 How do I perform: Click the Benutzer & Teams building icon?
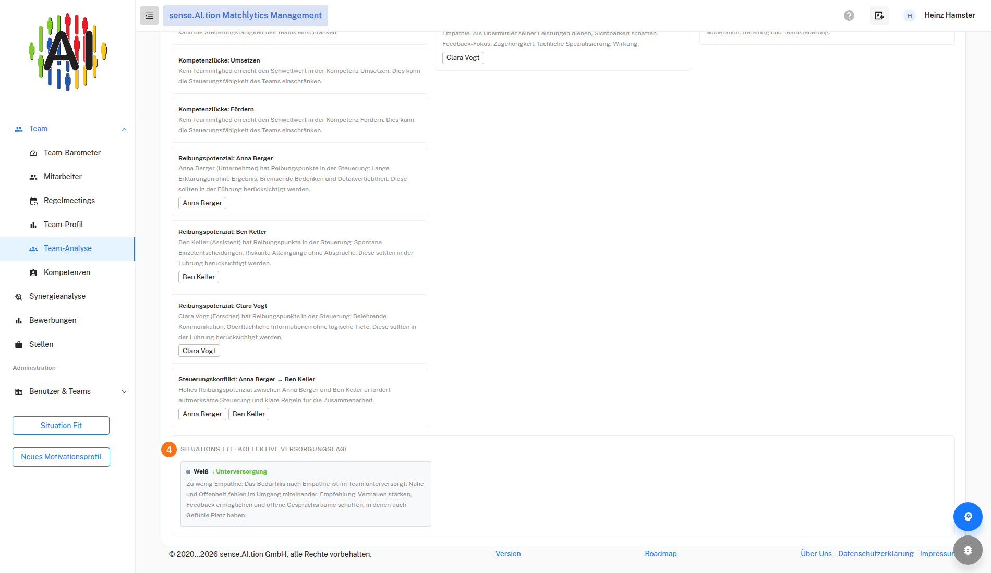[19, 392]
